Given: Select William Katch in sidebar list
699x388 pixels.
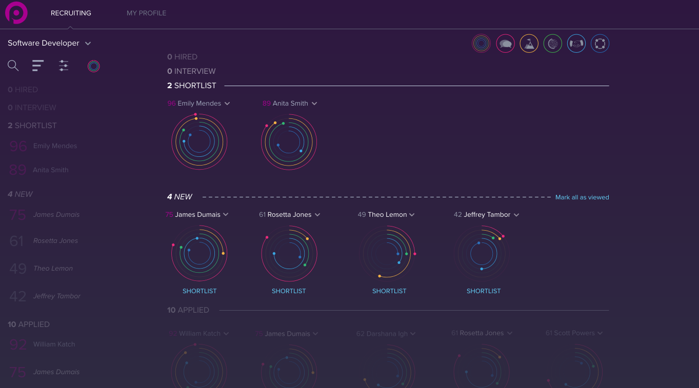Looking at the screenshot, I should pyautogui.click(x=43, y=344).
